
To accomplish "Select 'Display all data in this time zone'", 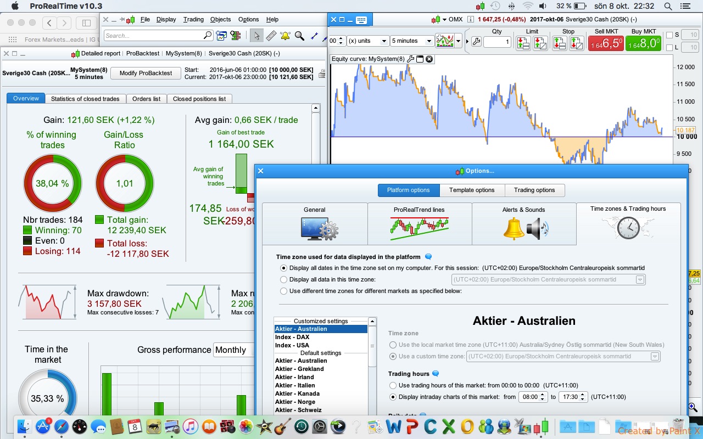I will point(283,280).
